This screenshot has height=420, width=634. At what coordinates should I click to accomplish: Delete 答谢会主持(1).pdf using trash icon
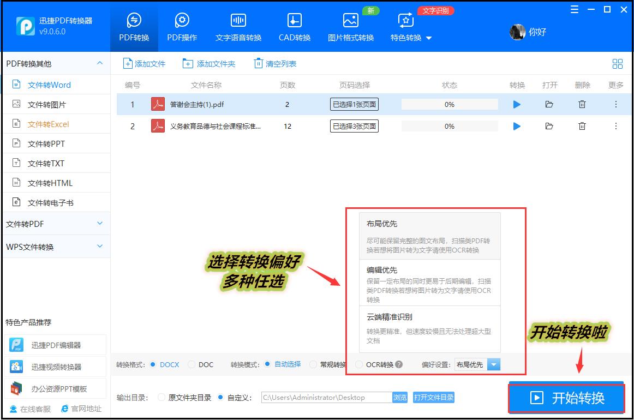pos(582,104)
